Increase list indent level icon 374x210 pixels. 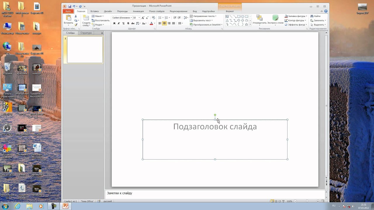pos(179,18)
